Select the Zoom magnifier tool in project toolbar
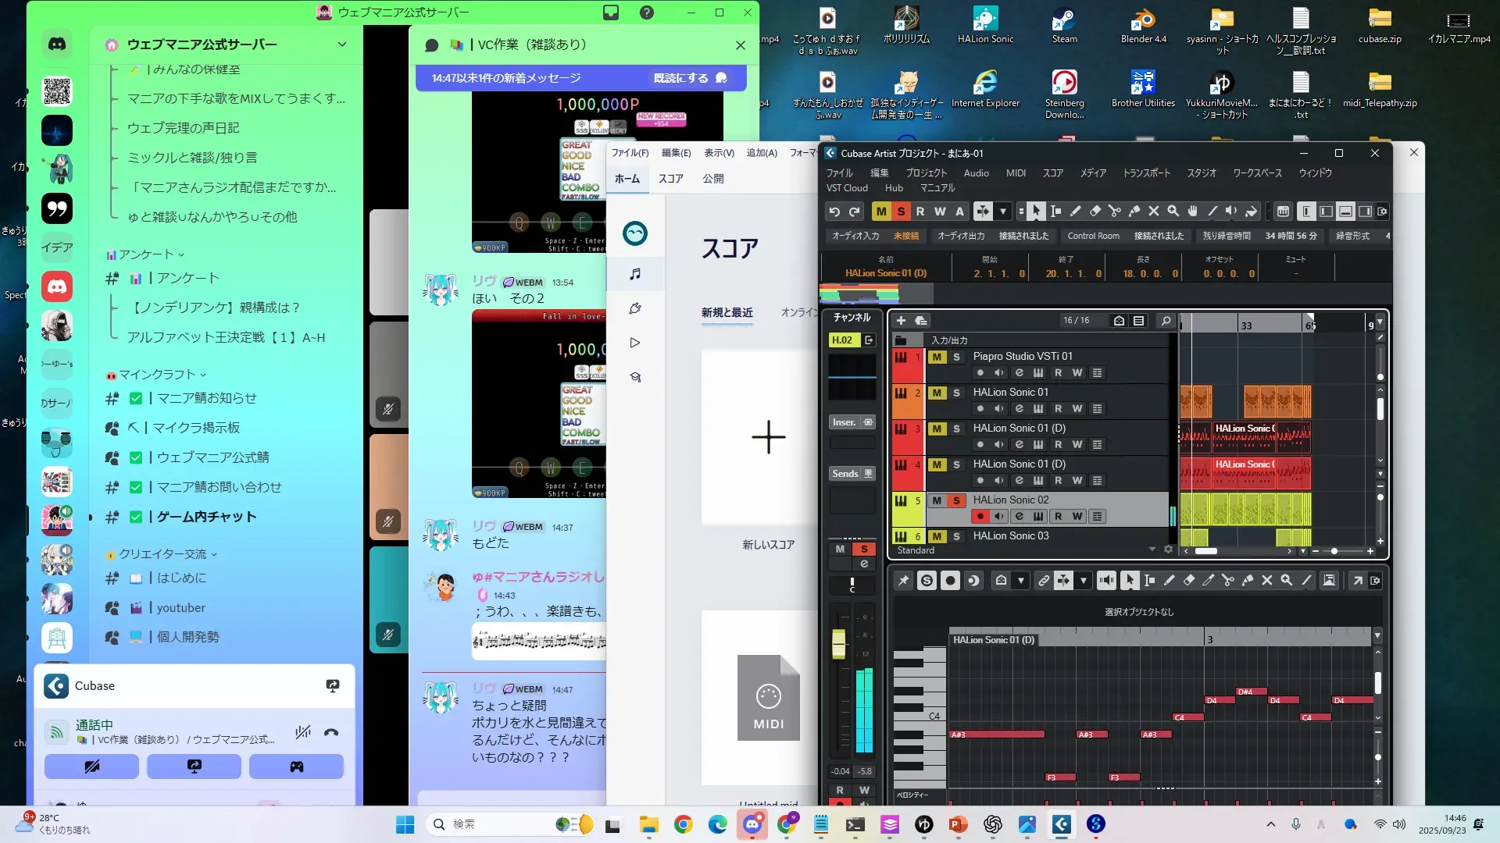The height and width of the screenshot is (843, 1500). tap(1173, 212)
